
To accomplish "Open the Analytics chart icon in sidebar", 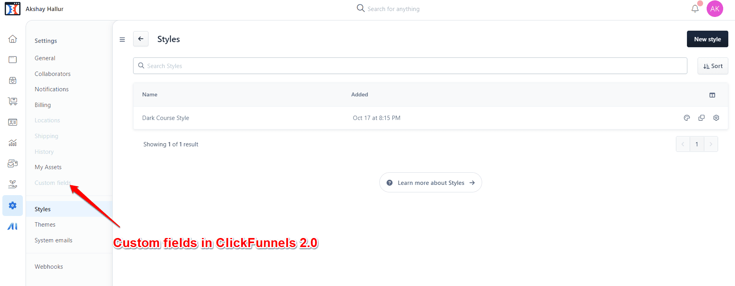I will coord(13,143).
